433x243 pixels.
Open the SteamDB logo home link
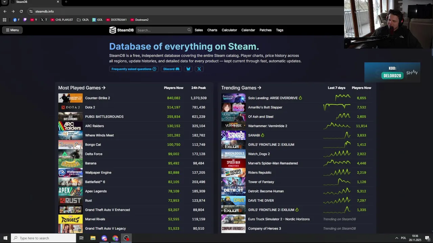point(121,30)
